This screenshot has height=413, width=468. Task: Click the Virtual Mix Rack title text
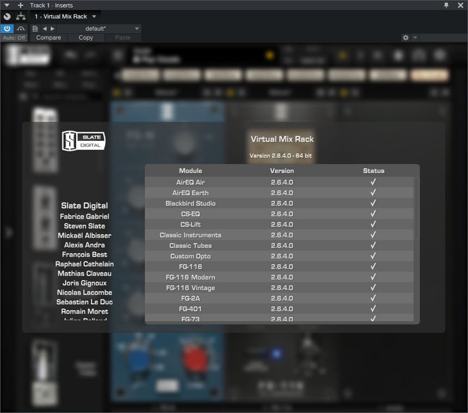[282, 139]
